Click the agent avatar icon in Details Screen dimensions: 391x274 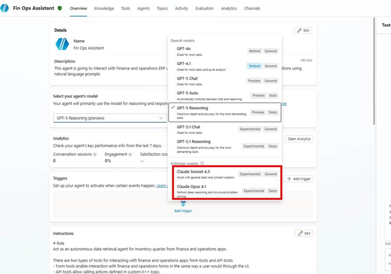tap(62, 44)
